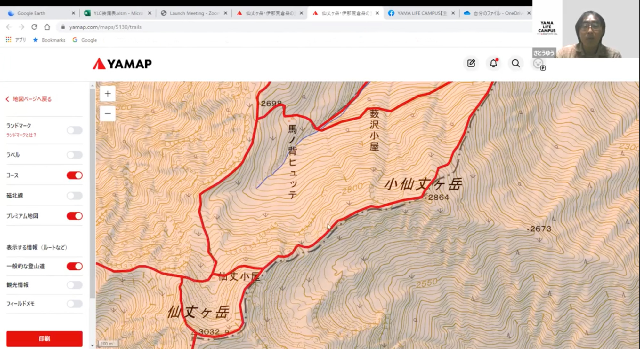640x349 pixels.
Task: Close the YAMA LIFE CAMPUS tab
Action: [x=453, y=13]
